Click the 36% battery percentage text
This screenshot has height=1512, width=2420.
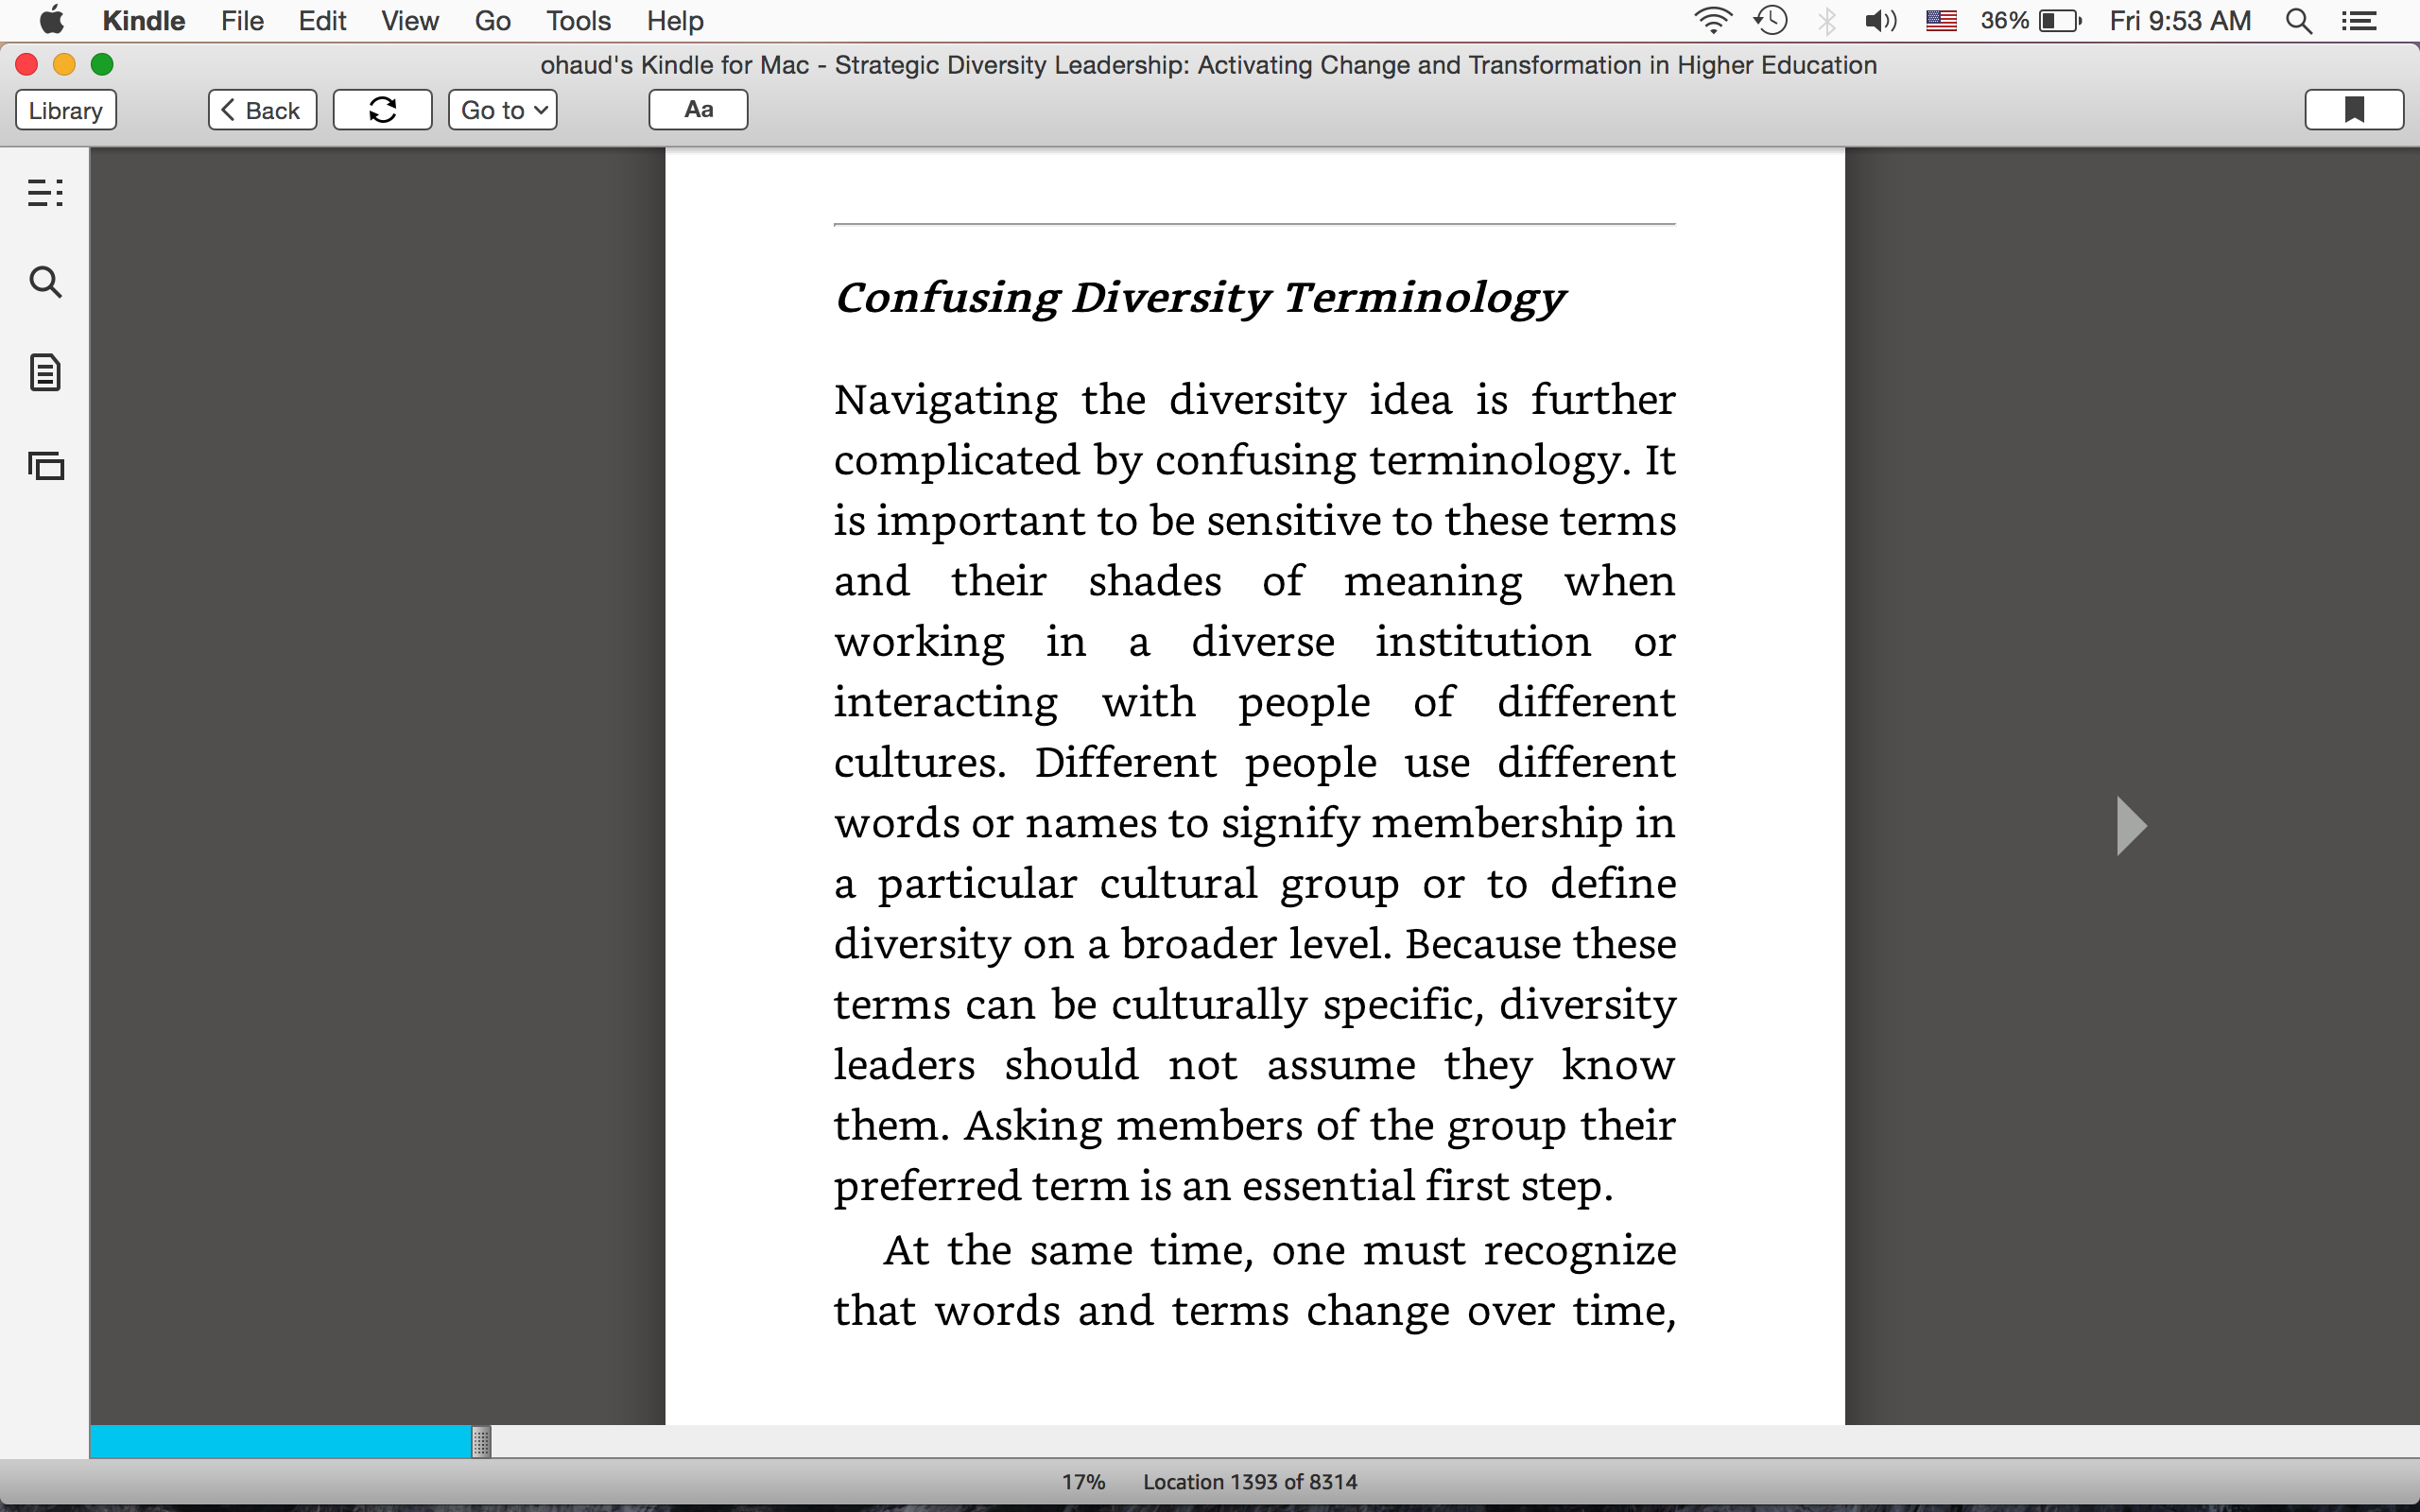coord(2004,21)
